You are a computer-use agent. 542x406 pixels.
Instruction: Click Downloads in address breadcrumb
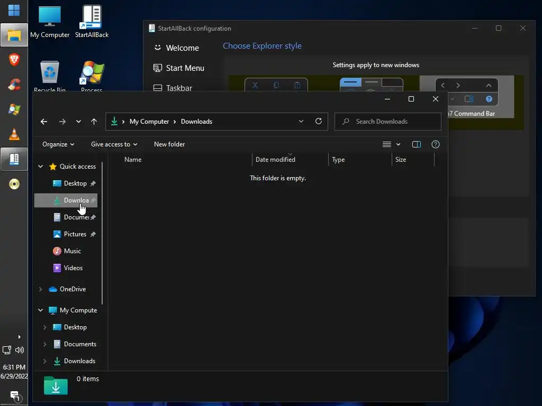[196, 122]
